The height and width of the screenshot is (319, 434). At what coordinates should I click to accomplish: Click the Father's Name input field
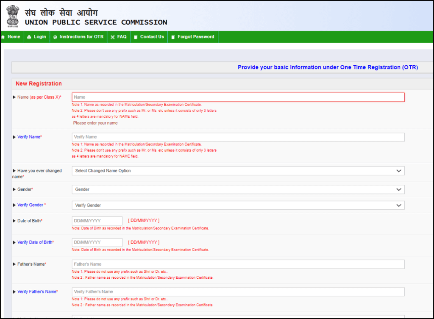tap(237, 264)
